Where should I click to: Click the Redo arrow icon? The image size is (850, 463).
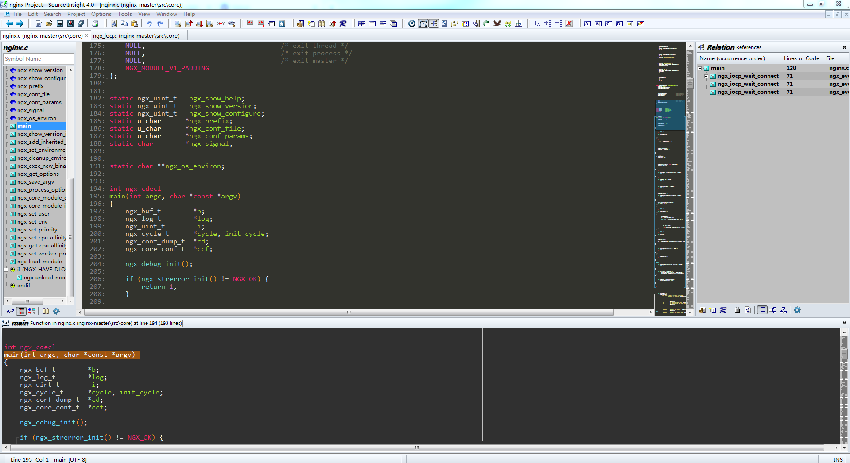[x=160, y=23]
